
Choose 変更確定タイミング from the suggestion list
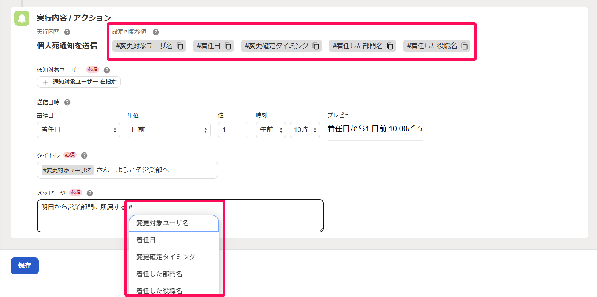pyautogui.click(x=174, y=257)
